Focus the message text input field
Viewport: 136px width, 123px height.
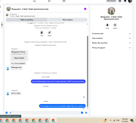coord(45,113)
